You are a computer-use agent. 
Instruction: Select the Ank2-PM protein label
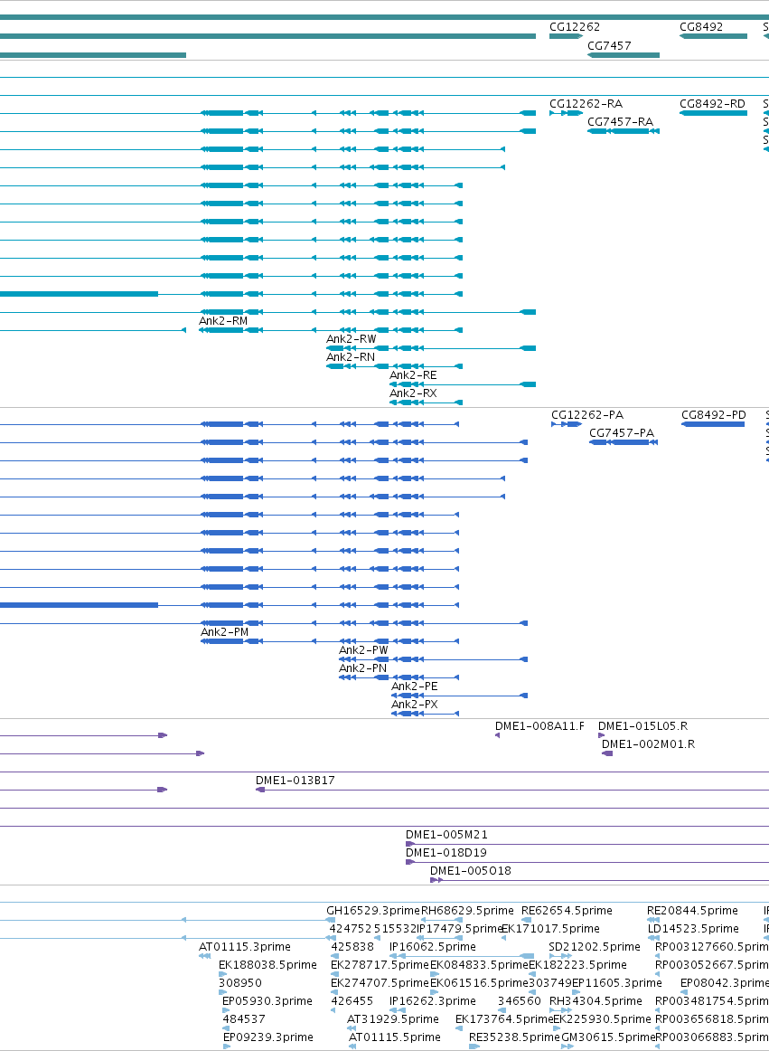coord(224,632)
